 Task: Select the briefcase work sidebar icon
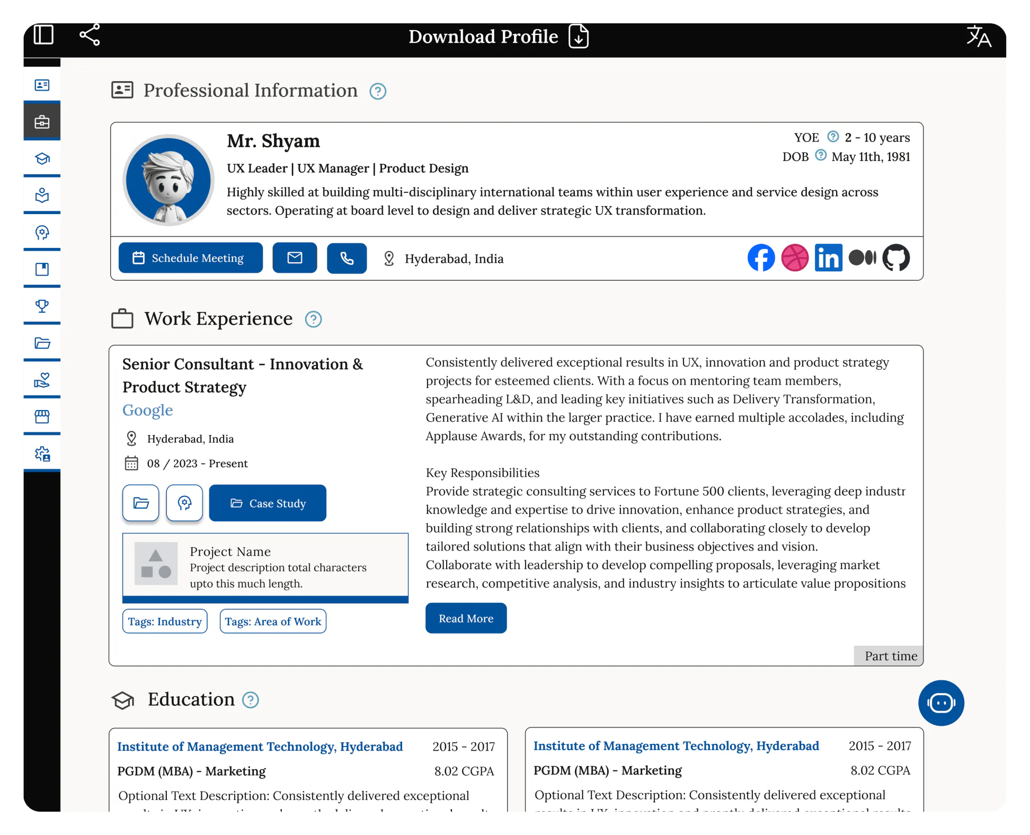42,122
